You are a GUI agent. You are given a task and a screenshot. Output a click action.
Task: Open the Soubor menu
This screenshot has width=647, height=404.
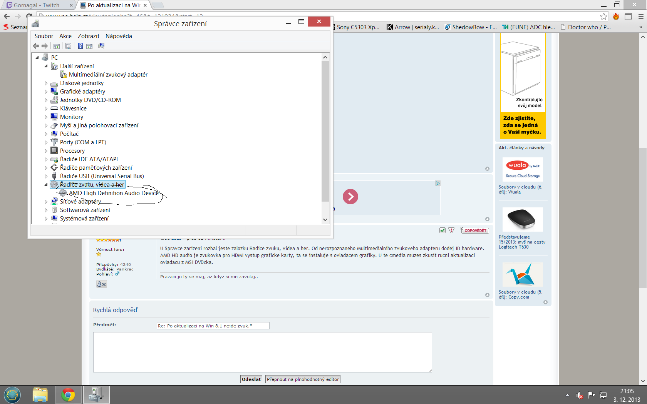point(44,36)
